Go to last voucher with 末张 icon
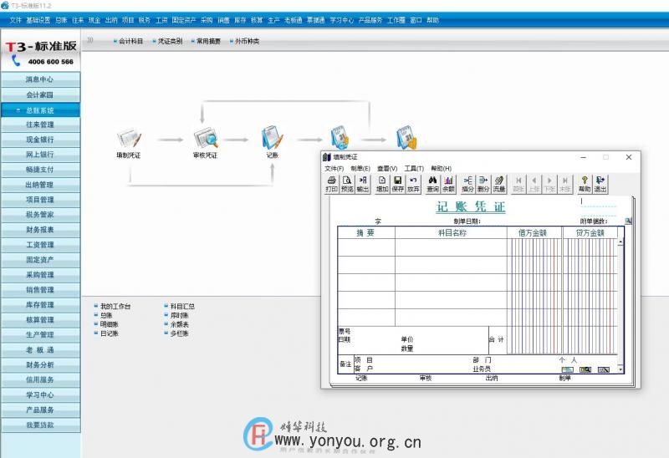 [x=565, y=184]
